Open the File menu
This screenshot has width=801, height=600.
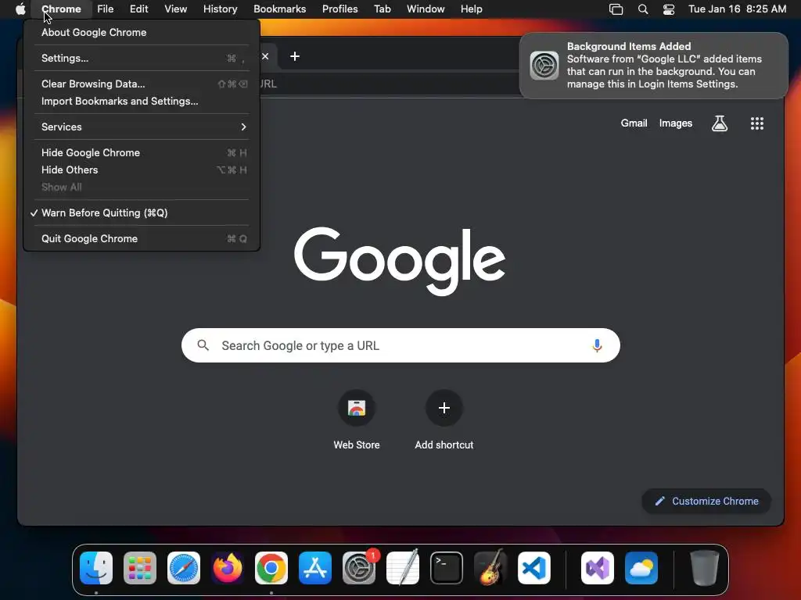click(106, 9)
